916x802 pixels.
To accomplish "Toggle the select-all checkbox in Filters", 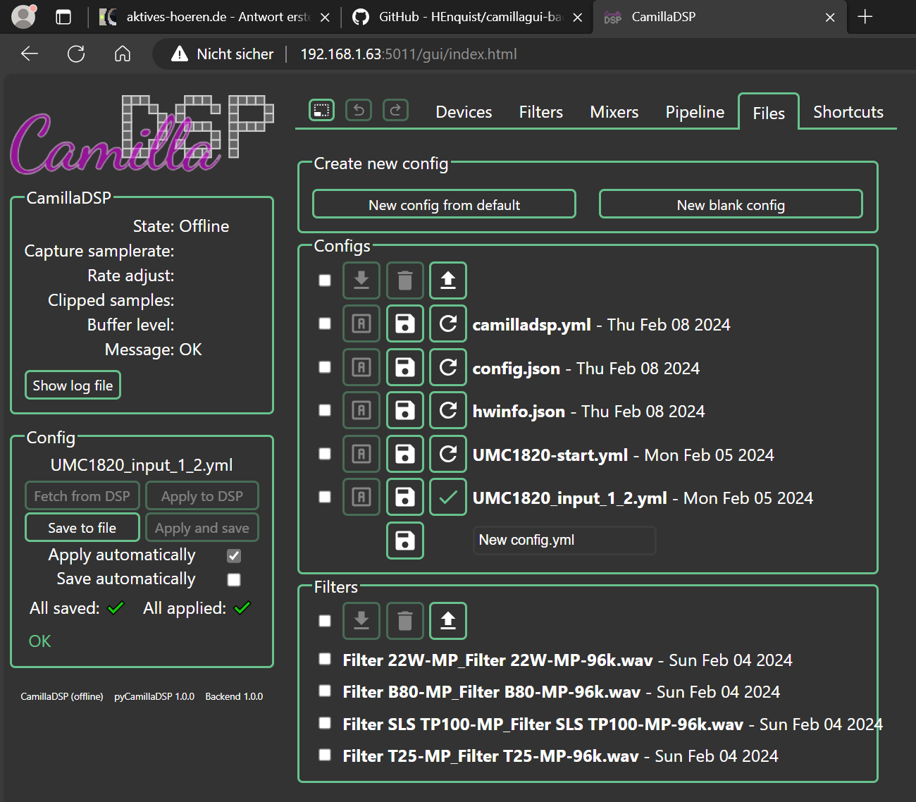I will (x=325, y=621).
